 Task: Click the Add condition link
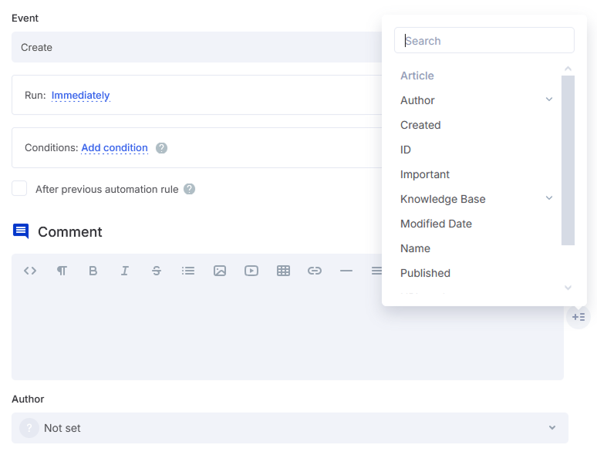tap(114, 148)
